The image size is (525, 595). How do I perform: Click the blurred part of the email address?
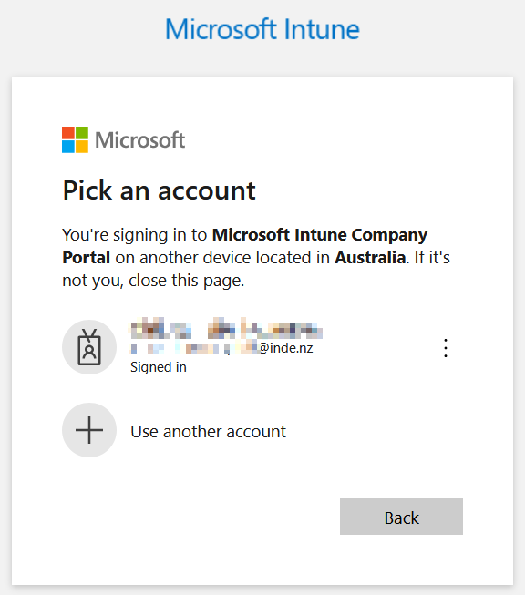(x=194, y=348)
